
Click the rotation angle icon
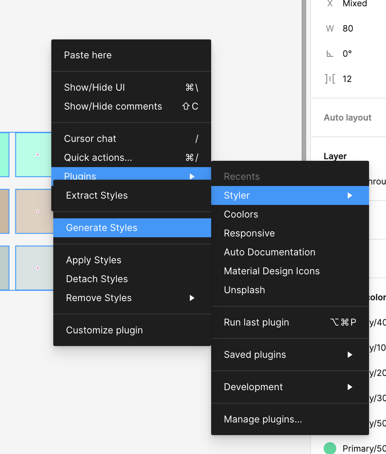click(330, 54)
